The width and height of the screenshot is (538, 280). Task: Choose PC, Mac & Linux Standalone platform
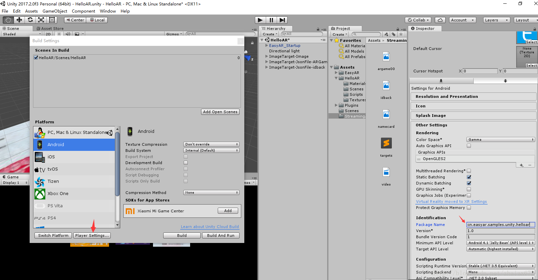click(x=74, y=133)
